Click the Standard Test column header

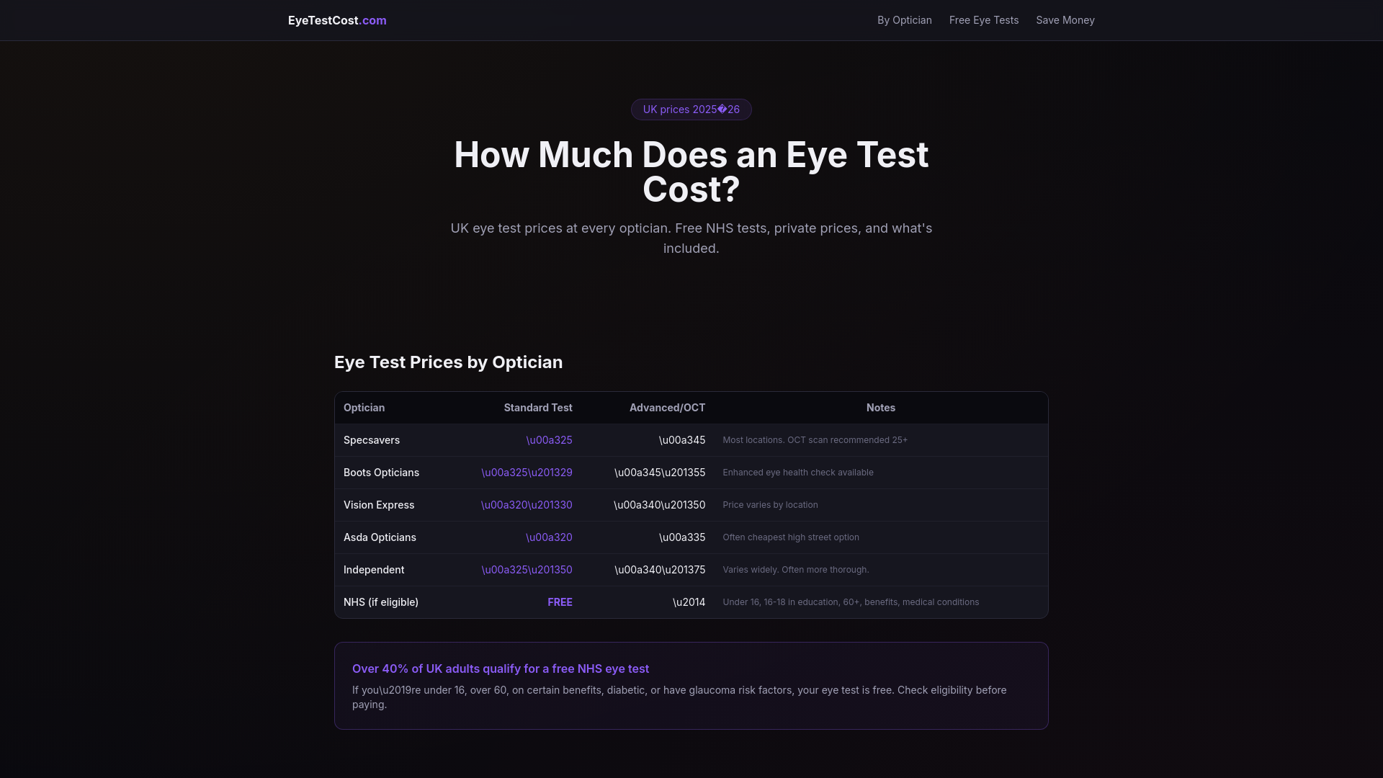coord(538,408)
